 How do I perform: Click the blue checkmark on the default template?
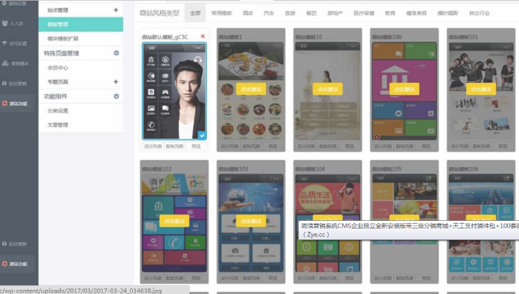click(202, 135)
